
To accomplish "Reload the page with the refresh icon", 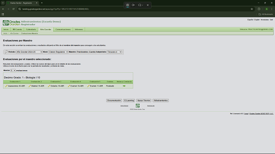I will point(13,9).
